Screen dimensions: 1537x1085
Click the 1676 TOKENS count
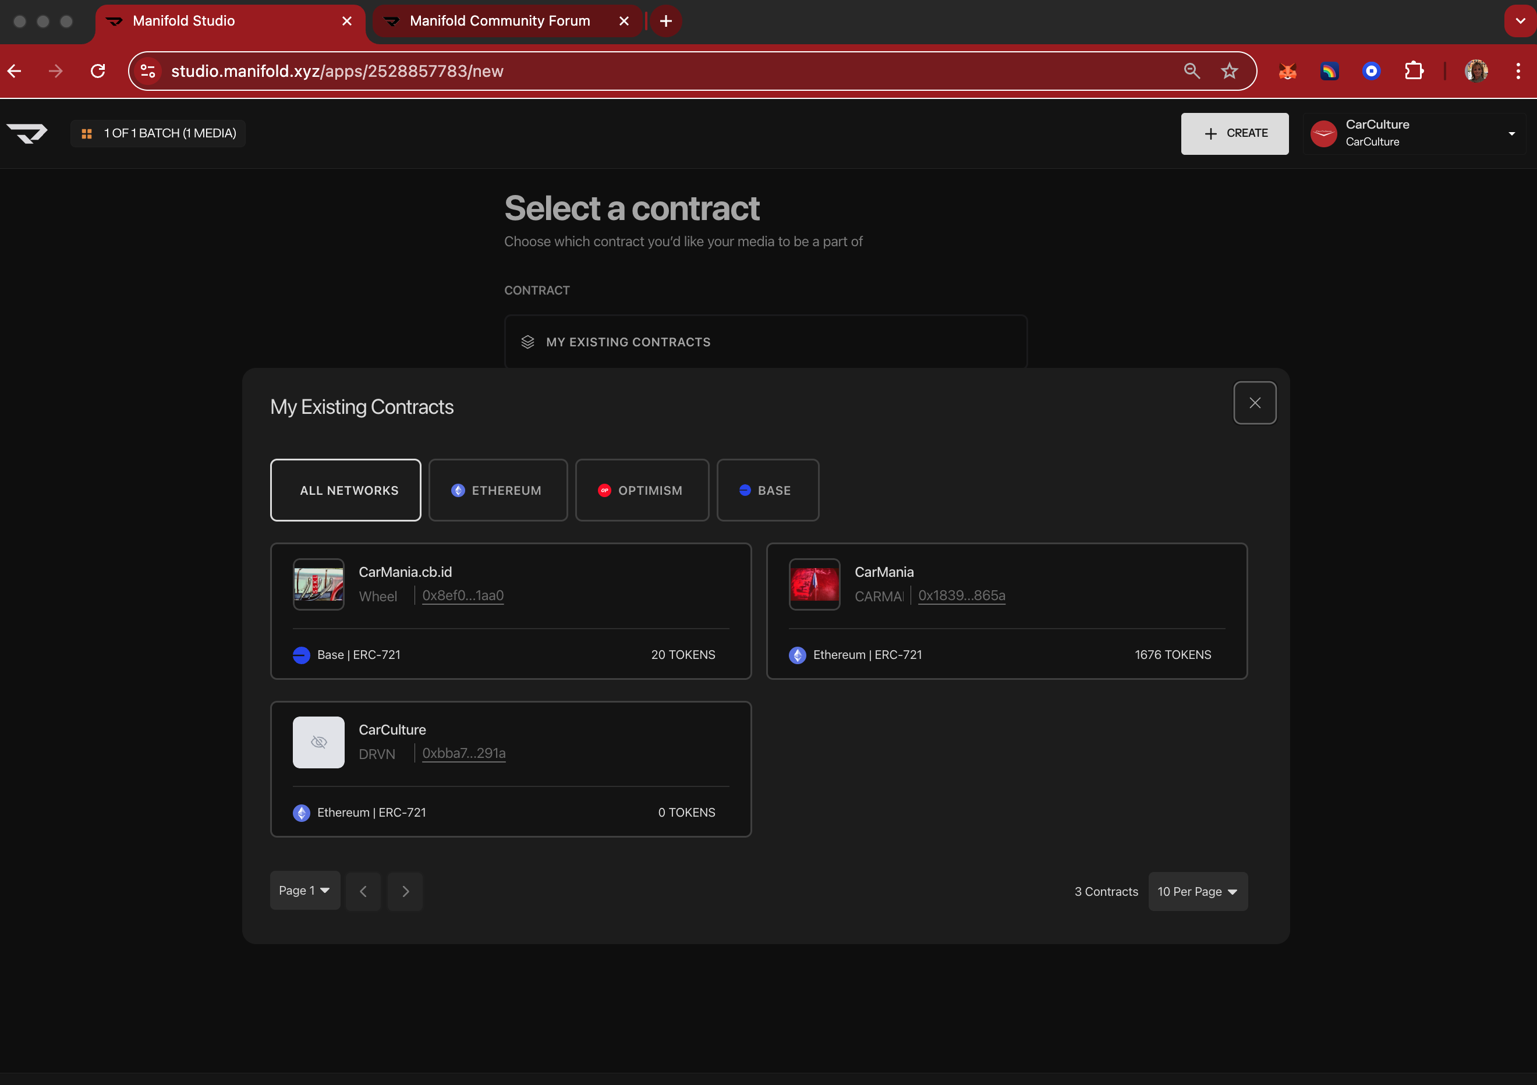pyautogui.click(x=1173, y=655)
